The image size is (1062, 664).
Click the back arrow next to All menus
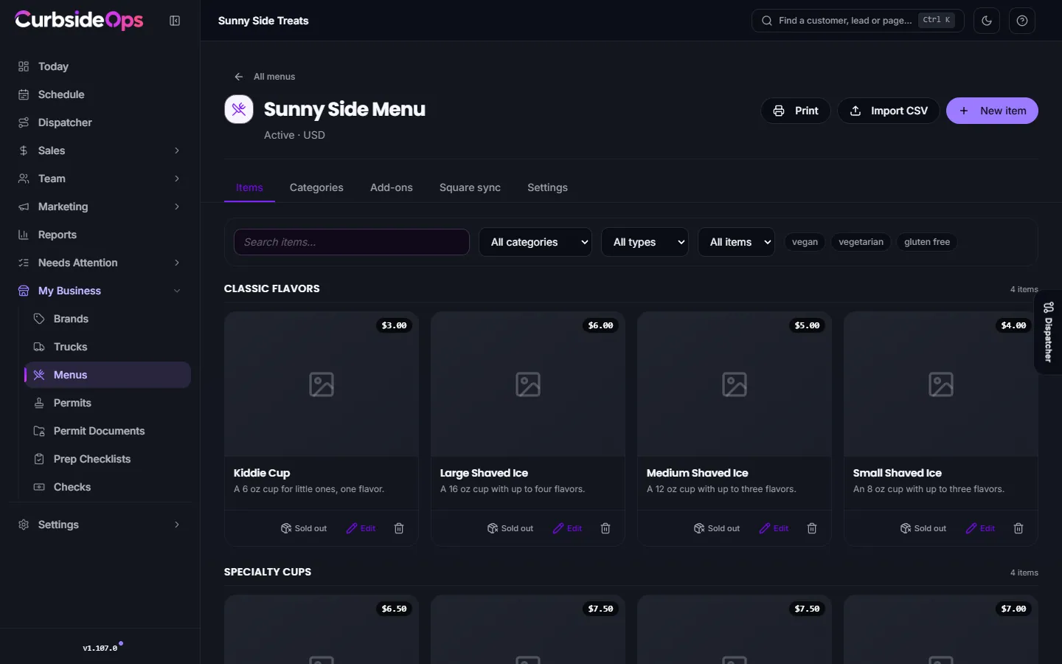(238, 77)
